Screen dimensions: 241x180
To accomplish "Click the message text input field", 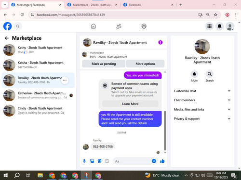I will (x=132, y=161).
